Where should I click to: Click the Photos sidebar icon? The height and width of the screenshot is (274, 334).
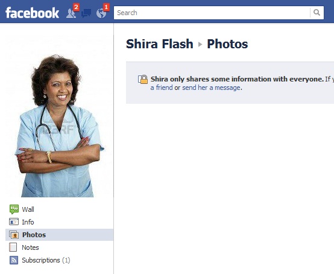14,235
